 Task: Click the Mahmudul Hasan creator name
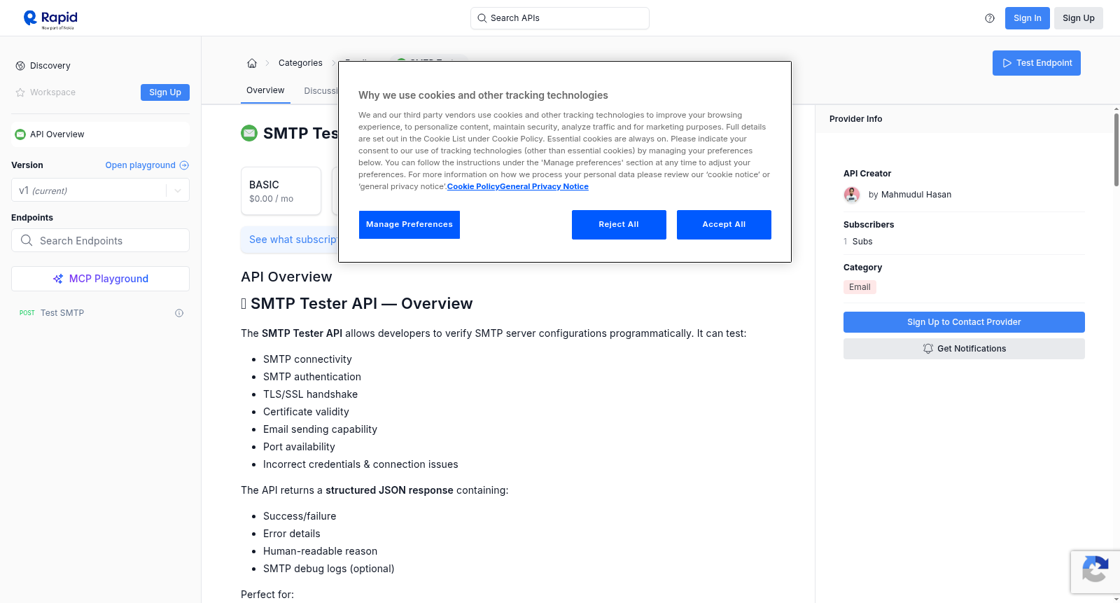[916, 195]
